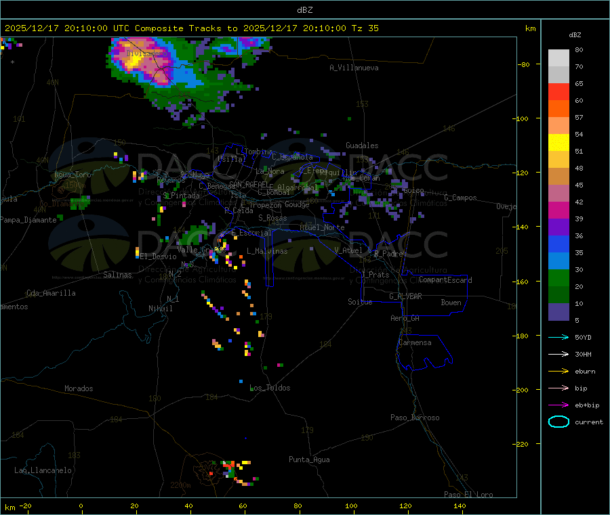Click the pink bip arrow in legend
Viewport: 610px width, 515px height.
click(x=558, y=388)
